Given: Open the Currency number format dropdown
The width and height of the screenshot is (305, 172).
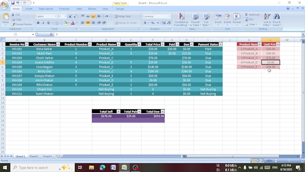Looking at the screenshot, I should pos(170,16).
